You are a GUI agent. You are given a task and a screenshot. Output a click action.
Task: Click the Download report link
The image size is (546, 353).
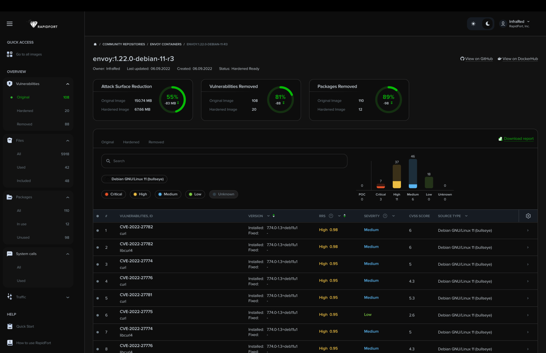518,139
